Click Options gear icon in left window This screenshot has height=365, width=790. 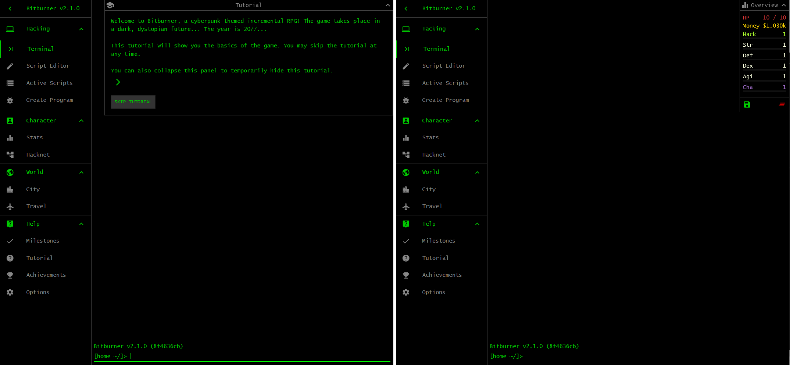point(10,292)
